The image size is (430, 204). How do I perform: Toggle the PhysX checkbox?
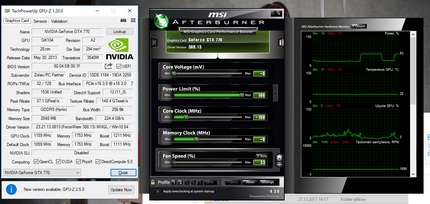(78, 162)
